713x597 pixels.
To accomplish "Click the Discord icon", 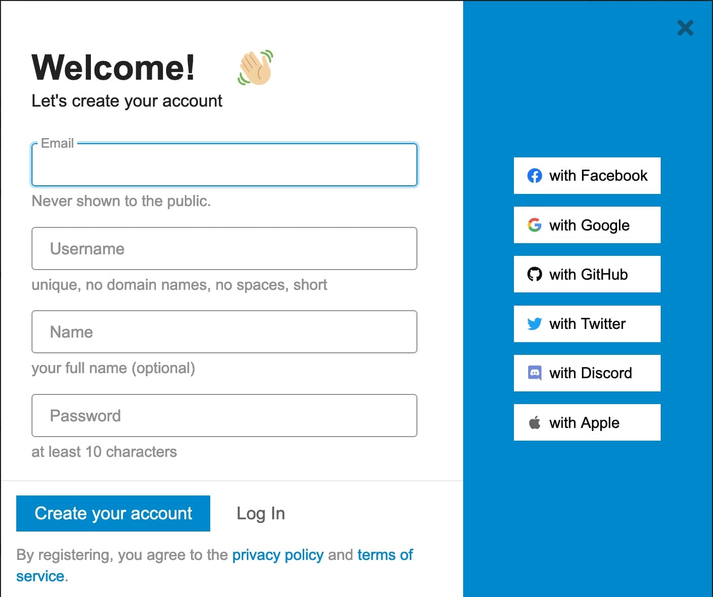I will [534, 373].
